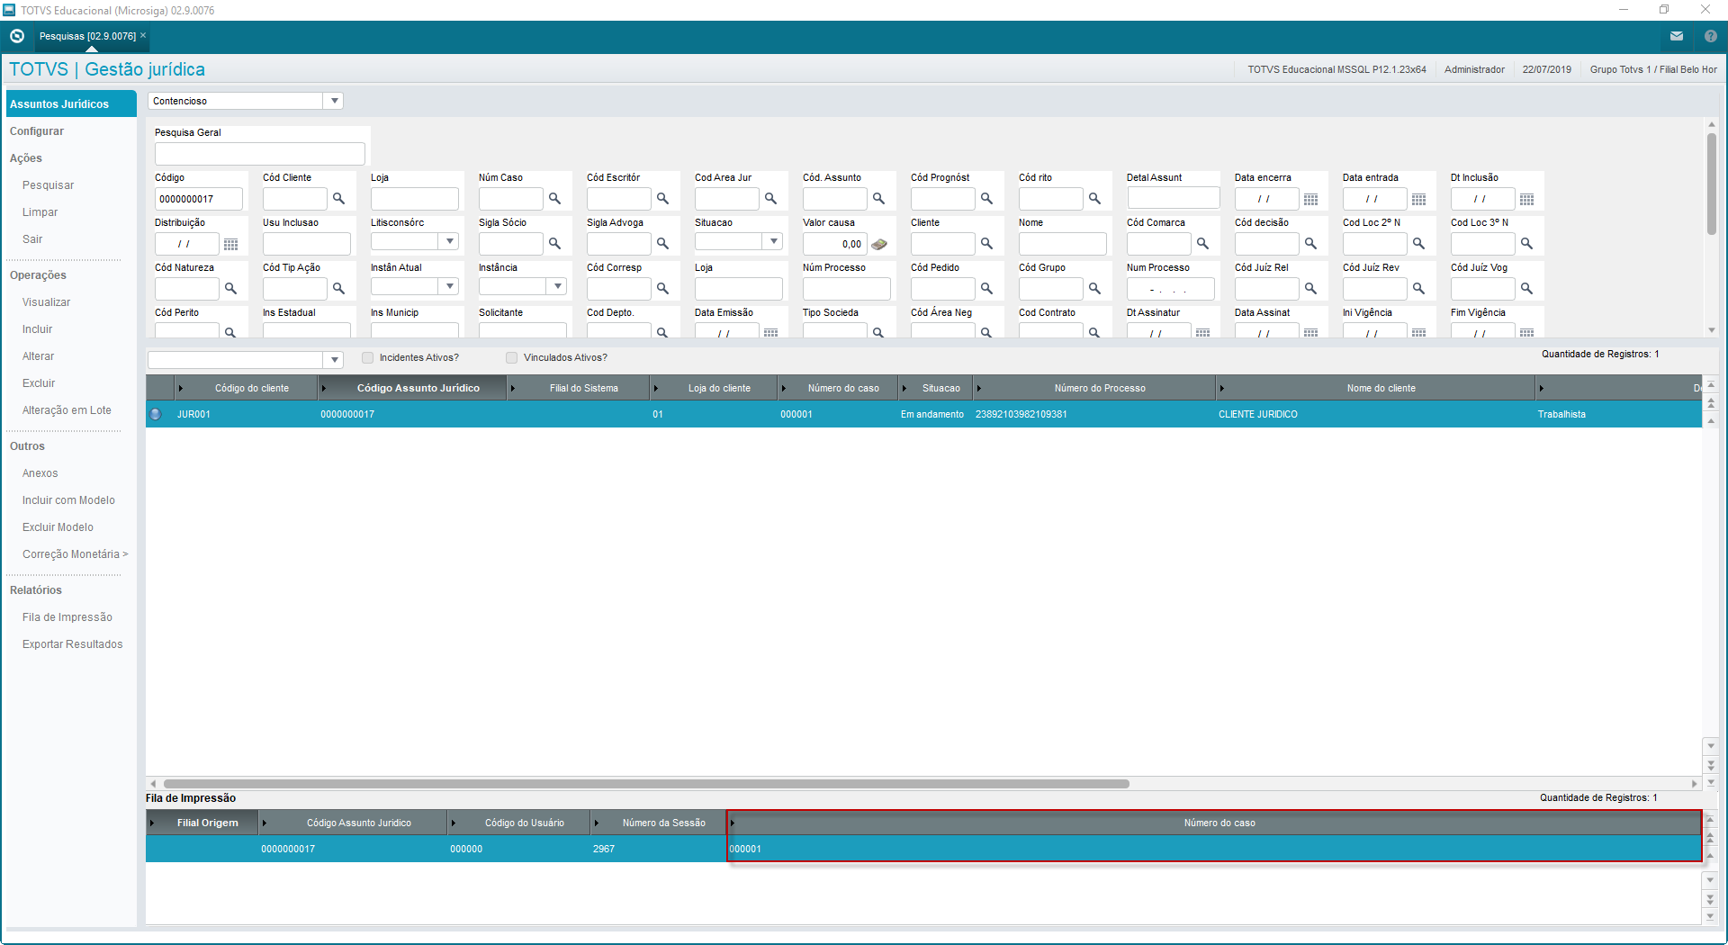Open lookup for Cód. Assunto field

tap(878, 199)
